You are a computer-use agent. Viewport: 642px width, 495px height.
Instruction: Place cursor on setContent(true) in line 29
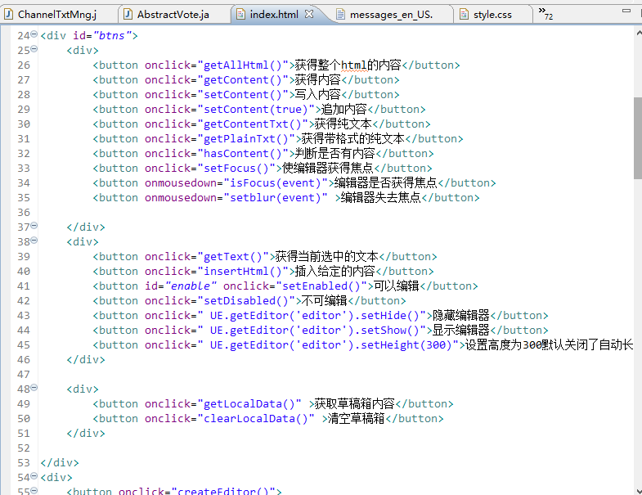[x=256, y=110]
